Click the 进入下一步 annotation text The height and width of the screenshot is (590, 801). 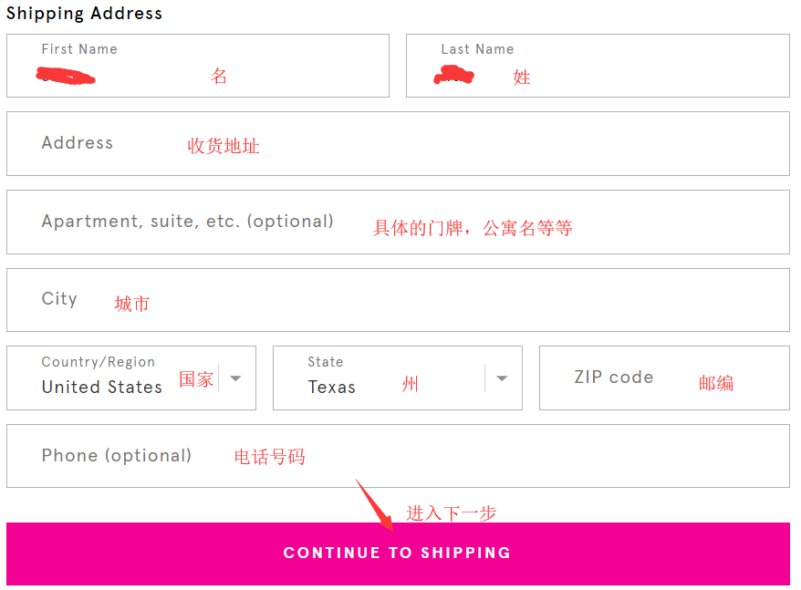(452, 513)
